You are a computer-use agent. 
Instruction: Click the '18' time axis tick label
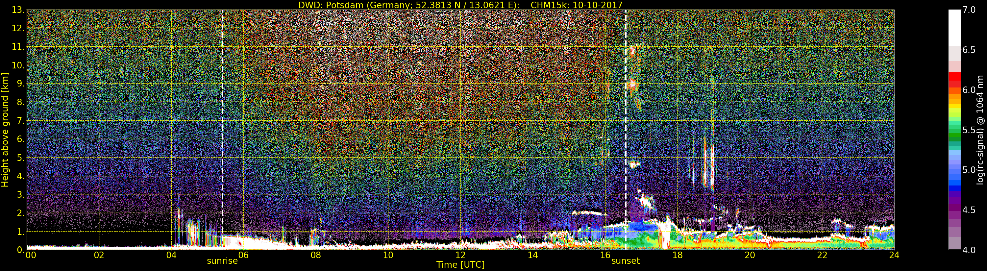[x=678, y=255]
